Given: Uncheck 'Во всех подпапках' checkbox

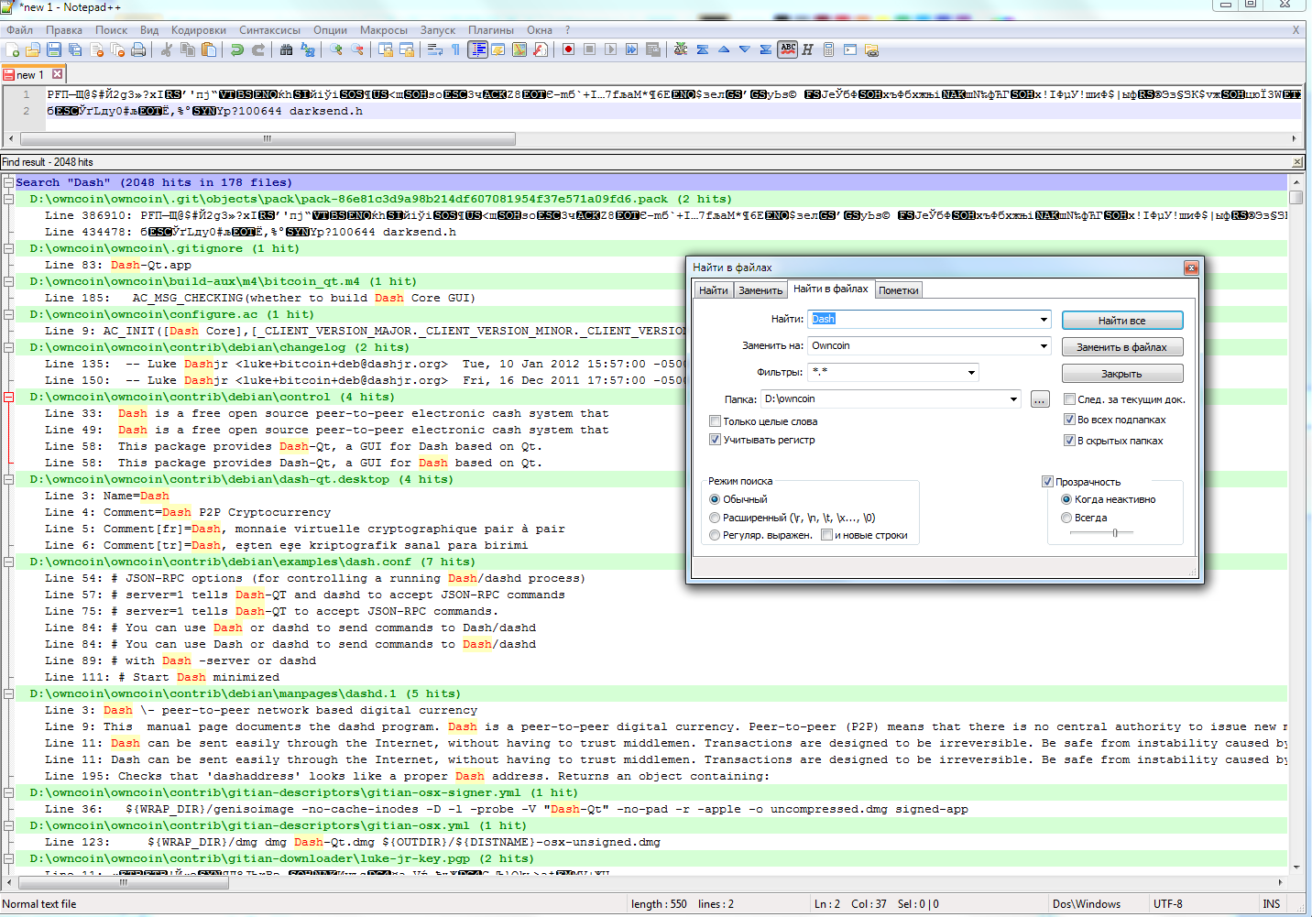Looking at the screenshot, I should (x=1069, y=420).
